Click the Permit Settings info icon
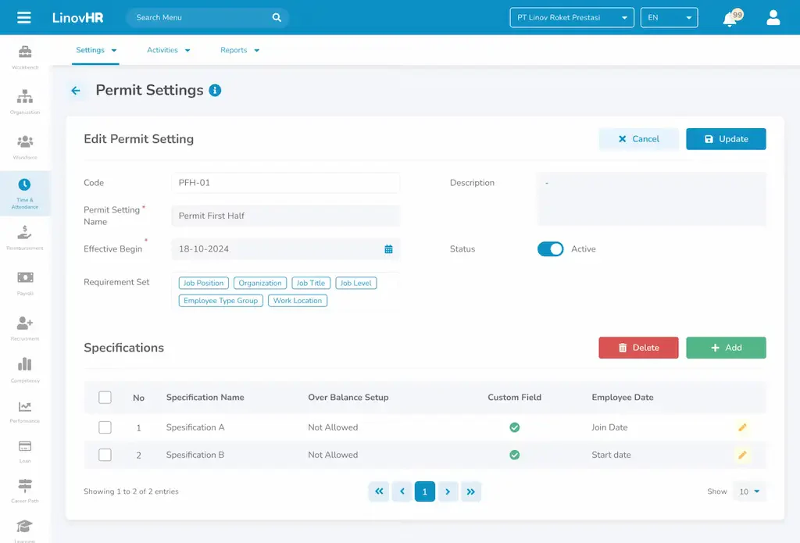The height and width of the screenshot is (543, 800). point(216,91)
